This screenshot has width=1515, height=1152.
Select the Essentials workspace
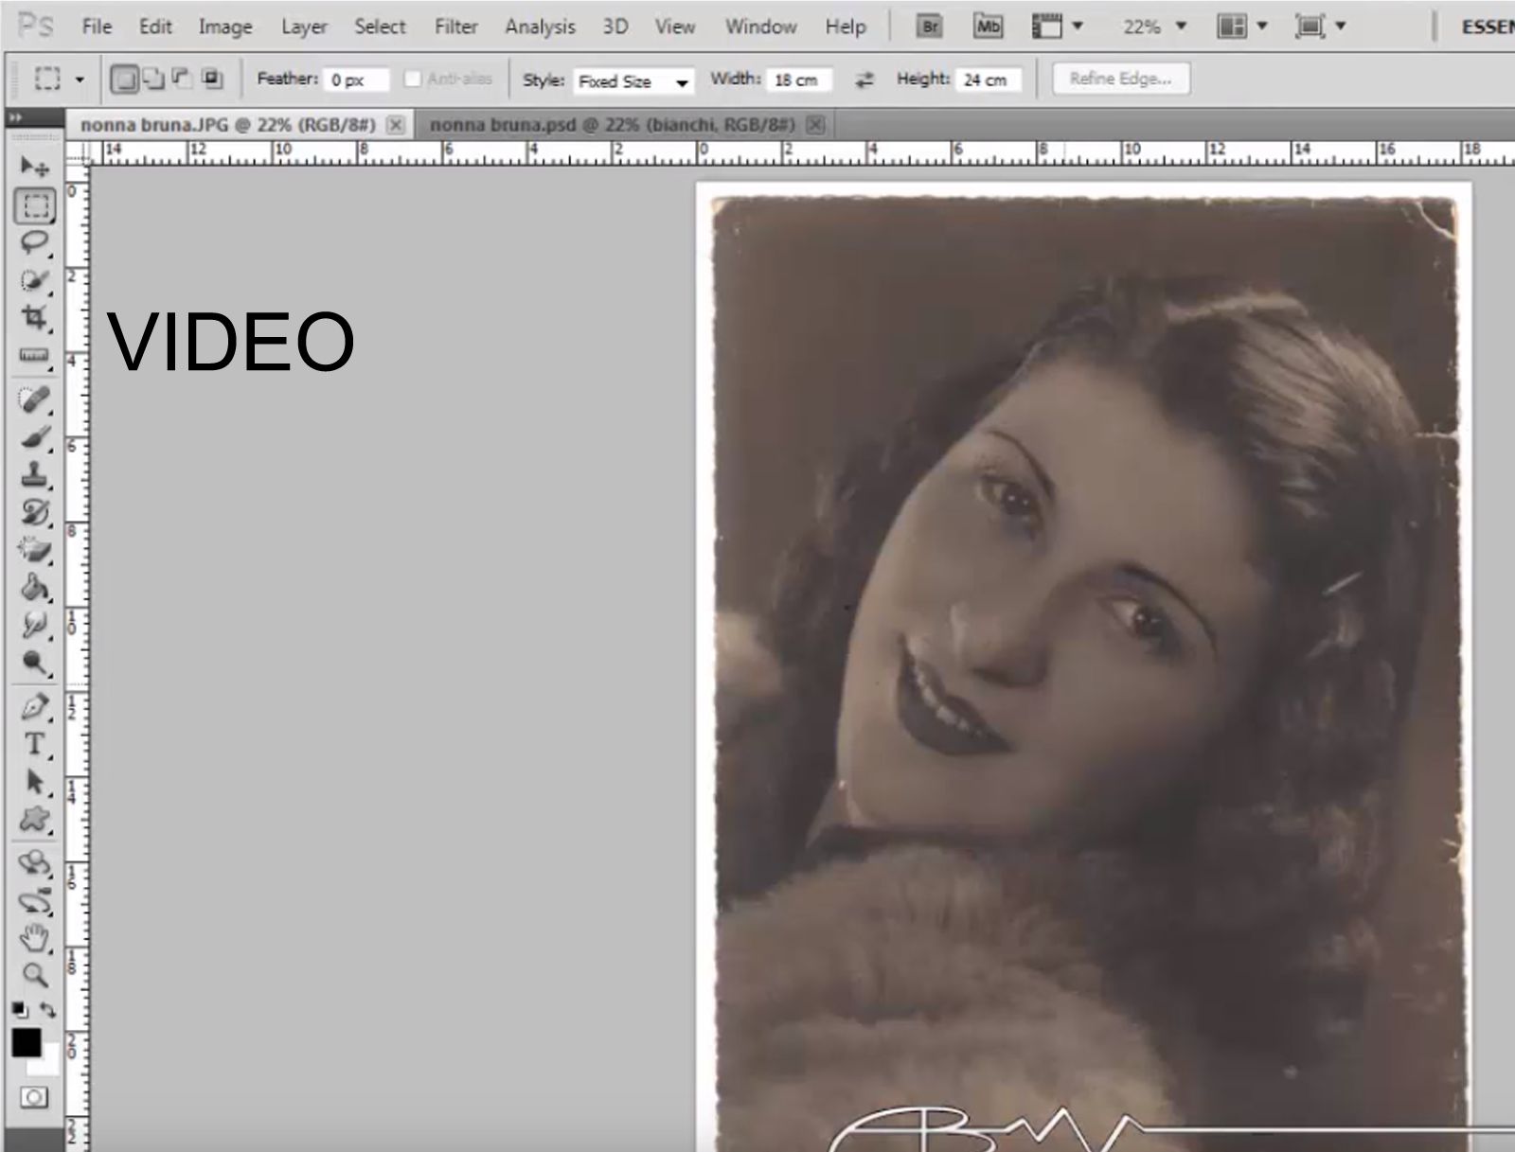(1487, 27)
